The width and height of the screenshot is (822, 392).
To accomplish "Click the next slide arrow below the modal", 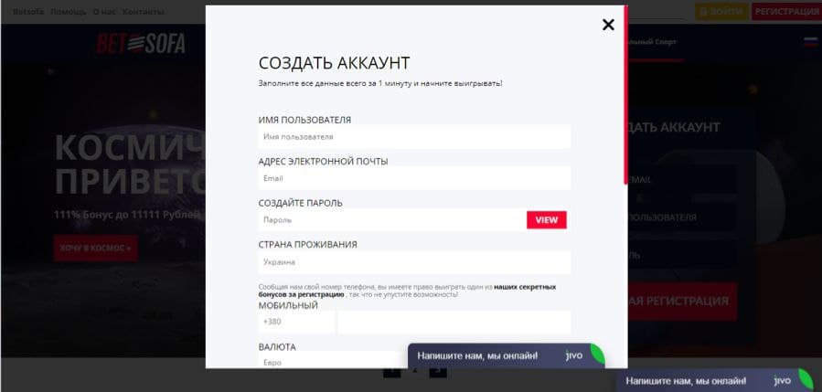I will [x=438, y=371].
